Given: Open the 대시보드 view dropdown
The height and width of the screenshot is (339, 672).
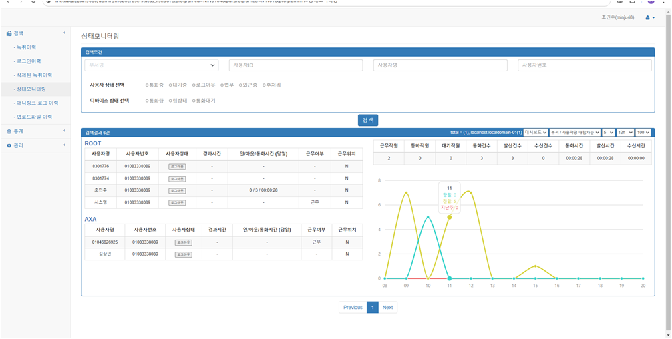Looking at the screenshot, I should click(x=536, y=133).
